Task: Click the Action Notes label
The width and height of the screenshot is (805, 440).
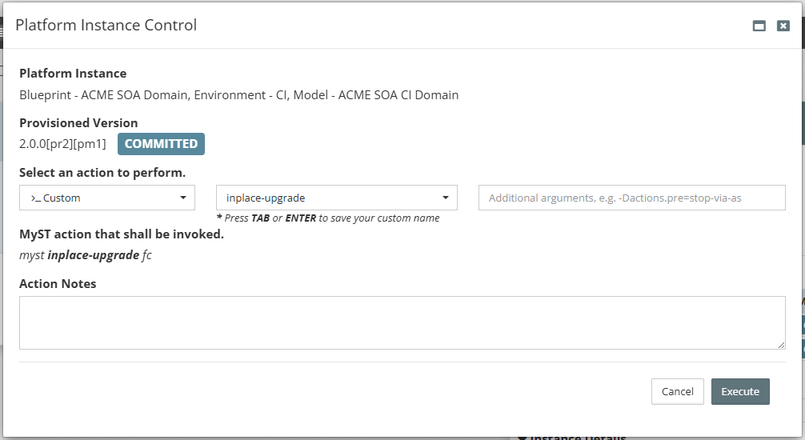Action: pyautogui.click(x=58, y=283)
